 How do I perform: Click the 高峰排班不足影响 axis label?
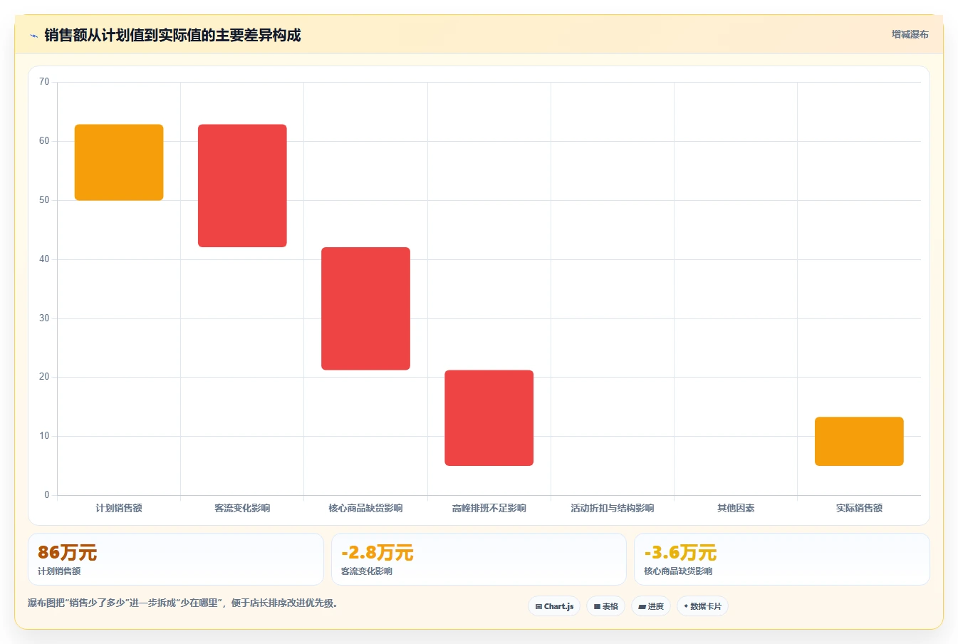click(x=489, y=508)
